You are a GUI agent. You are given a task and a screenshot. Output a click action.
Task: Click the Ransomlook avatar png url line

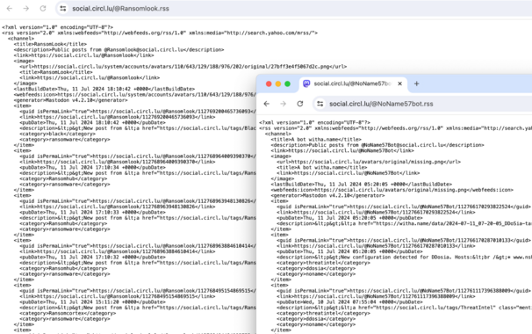pyautogui.click(x=183, y=67)
